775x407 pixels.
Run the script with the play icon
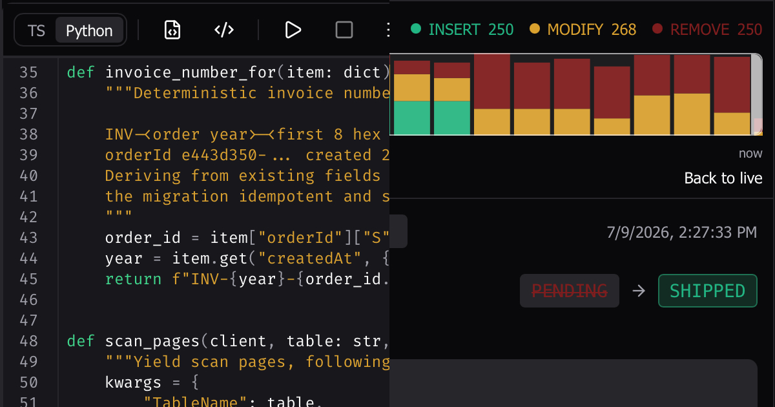tap(293, 30)
